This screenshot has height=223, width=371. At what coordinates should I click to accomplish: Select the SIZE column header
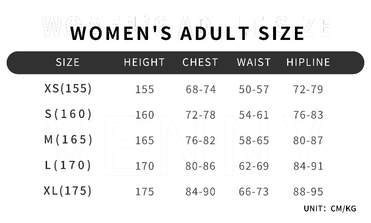pyautogui.click(x=68, y=62)
